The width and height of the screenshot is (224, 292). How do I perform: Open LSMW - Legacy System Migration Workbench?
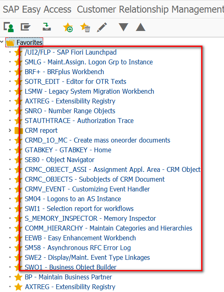tap(90, 92)
